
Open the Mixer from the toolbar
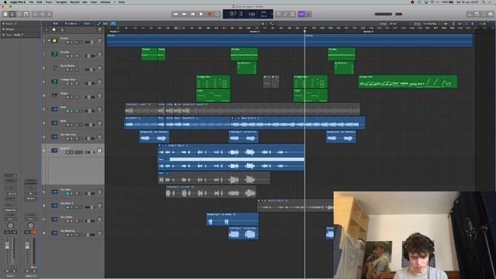[42, 14]
